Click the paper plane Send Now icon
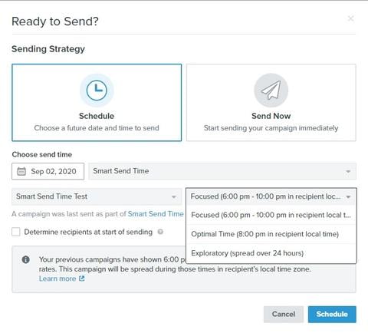 271,90
